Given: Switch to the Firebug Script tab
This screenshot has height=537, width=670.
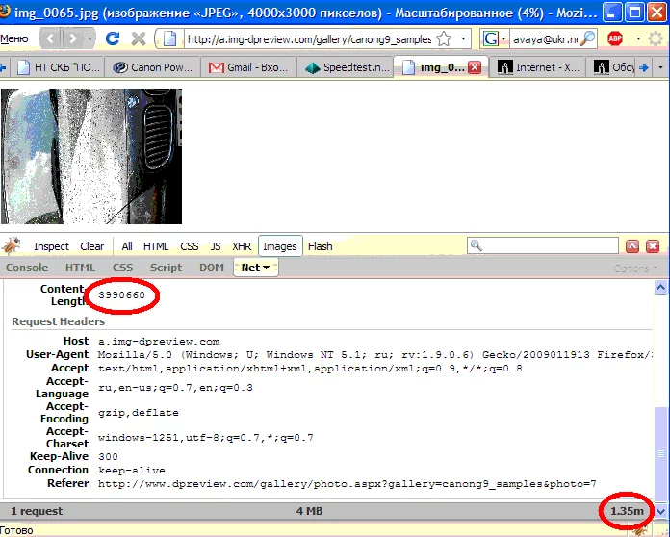Looking at the screenshot, I should [x=166, y=268].
